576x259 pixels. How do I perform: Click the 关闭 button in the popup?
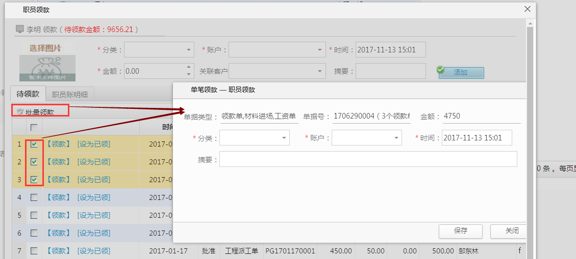[x=511, y=231]
